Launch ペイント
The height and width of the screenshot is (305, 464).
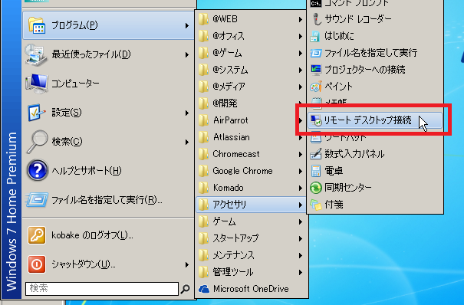(375, 87)
